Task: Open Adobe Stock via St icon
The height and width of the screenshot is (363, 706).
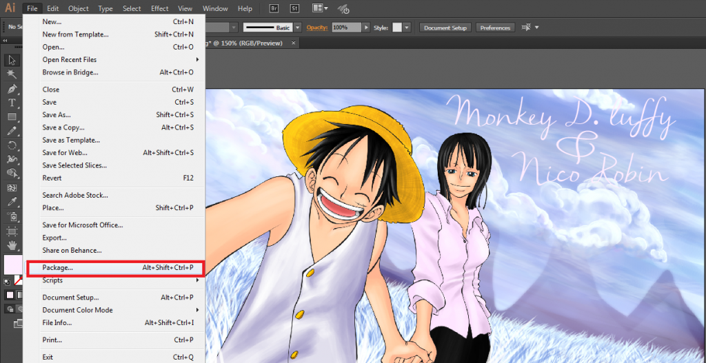Action: click(x=294, y=8)
